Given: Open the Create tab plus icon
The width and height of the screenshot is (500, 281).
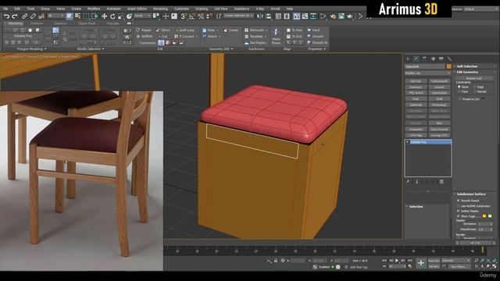Looking at the screenshot, I should (x=408, y=59).
